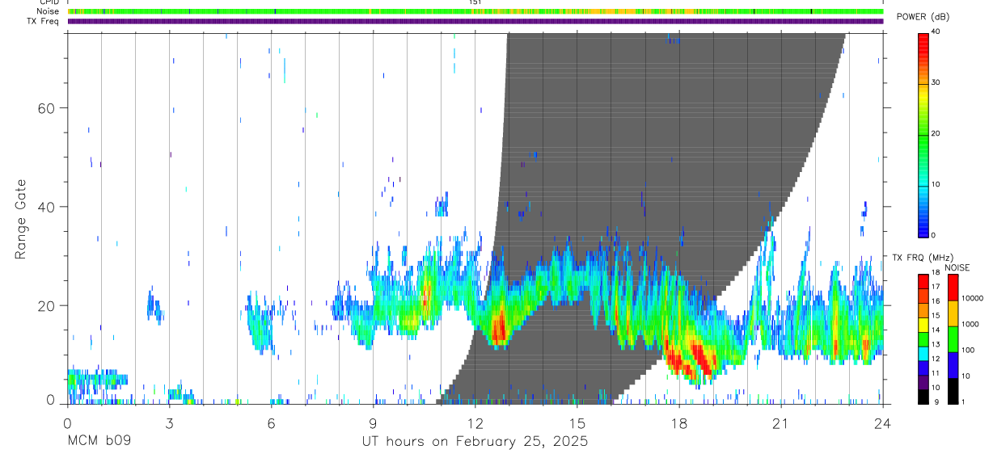Click the NOISE legend title
The image size is (993, 458).
tap(957, 267)
